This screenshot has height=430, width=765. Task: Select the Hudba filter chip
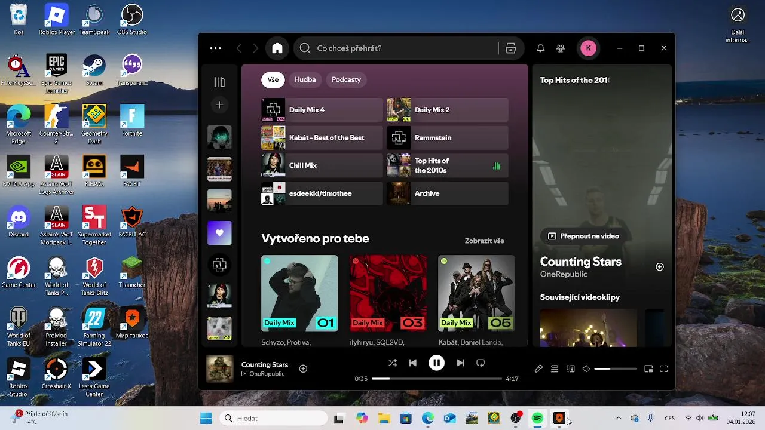[305, 79]
